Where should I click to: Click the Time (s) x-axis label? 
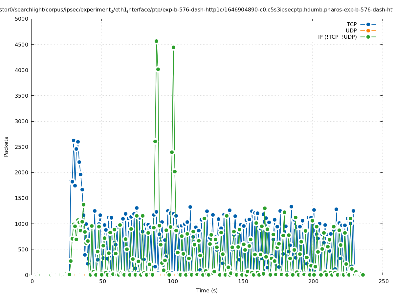pyautogui.click(x=207, y=290)
